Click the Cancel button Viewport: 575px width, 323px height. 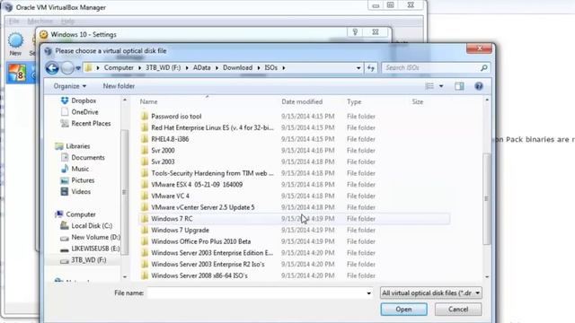click(458, 310)
